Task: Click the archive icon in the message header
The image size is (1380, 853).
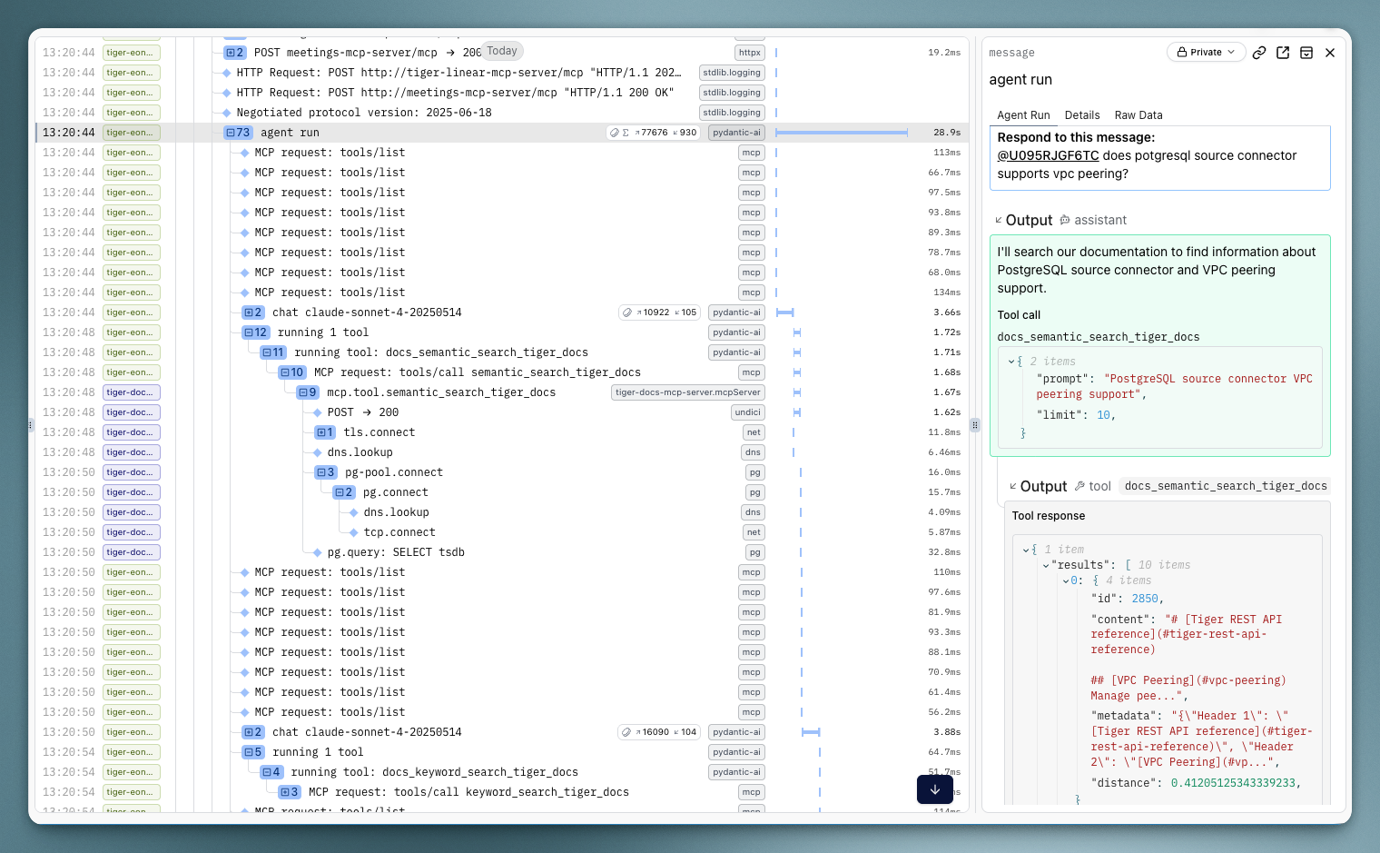Action: [x=1306, y=52]
